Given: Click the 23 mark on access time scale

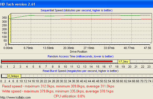Looking at the screenshot, I should 149,67.
